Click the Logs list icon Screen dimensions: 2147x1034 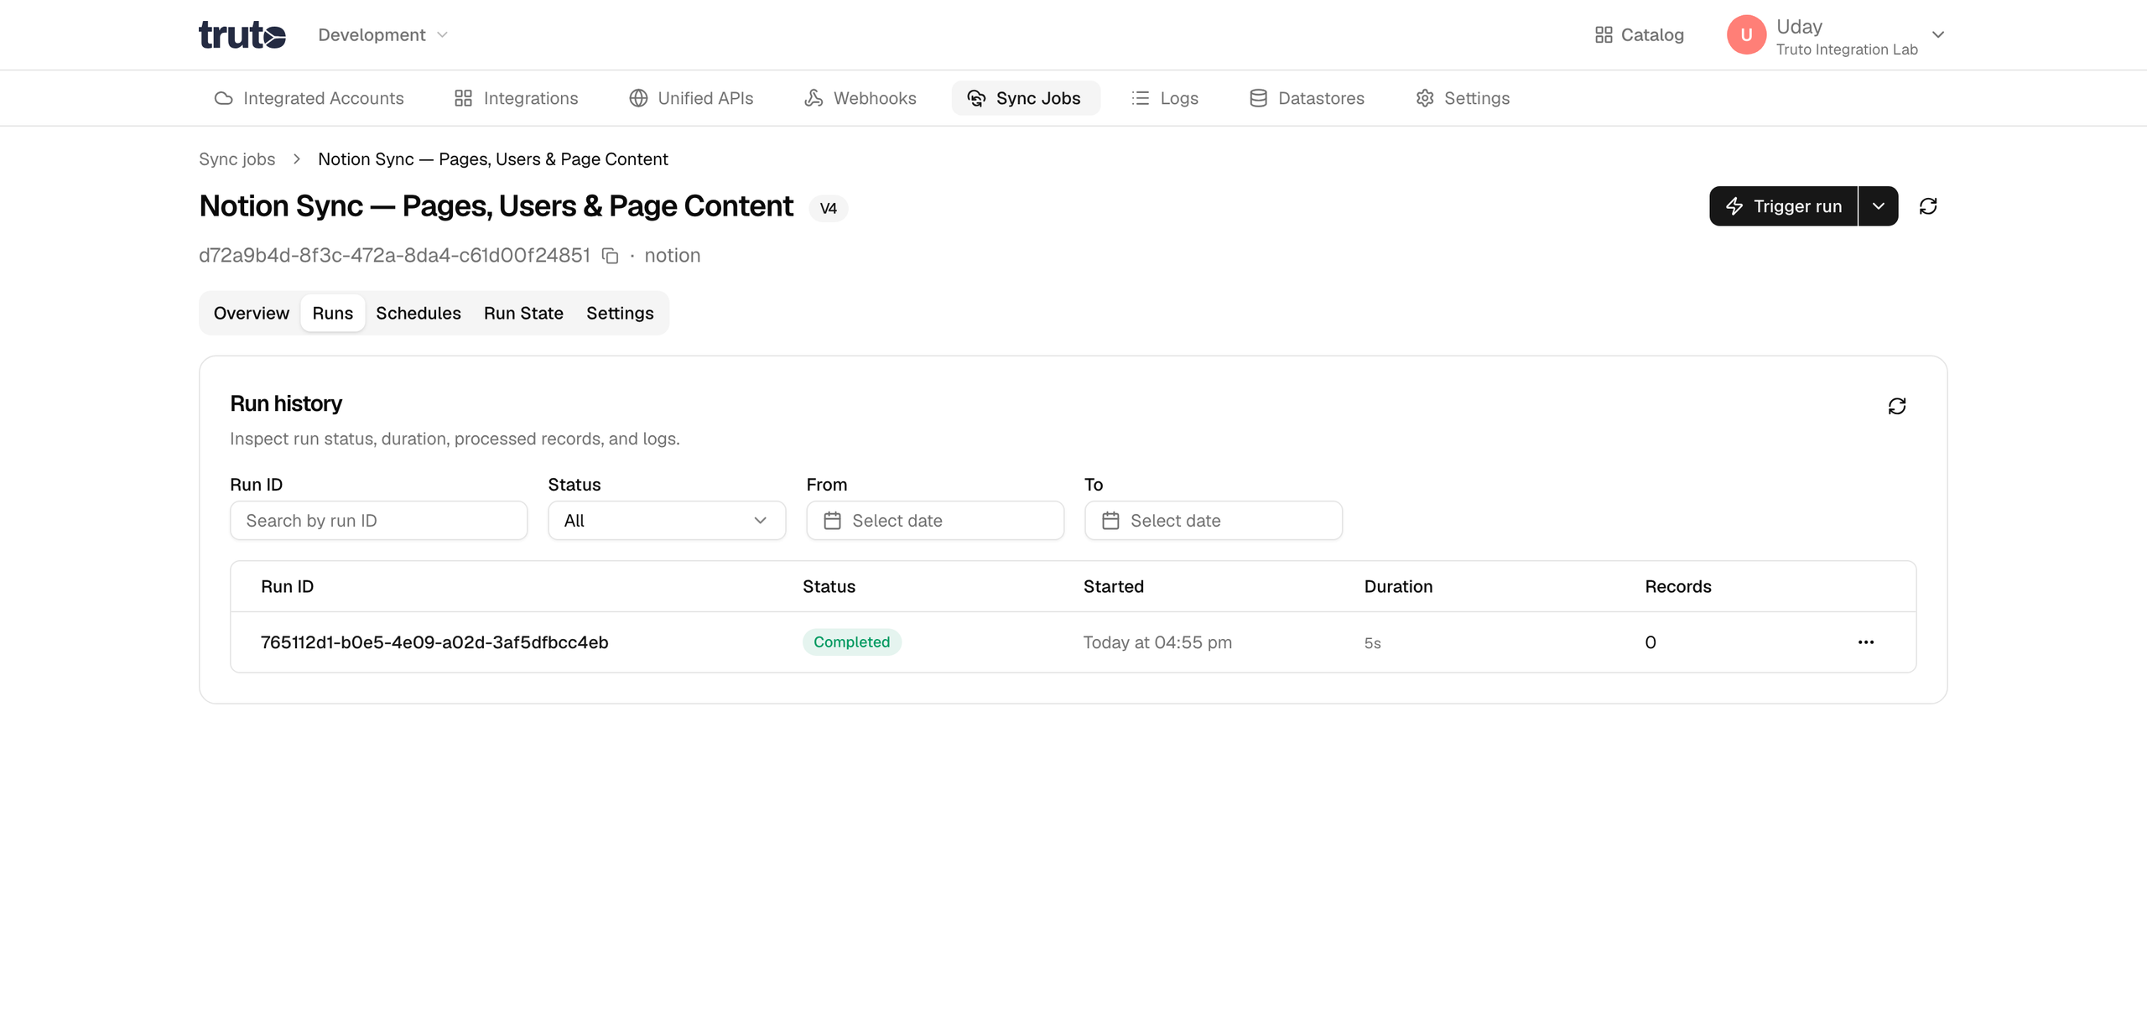click(x=1141, y=98)
